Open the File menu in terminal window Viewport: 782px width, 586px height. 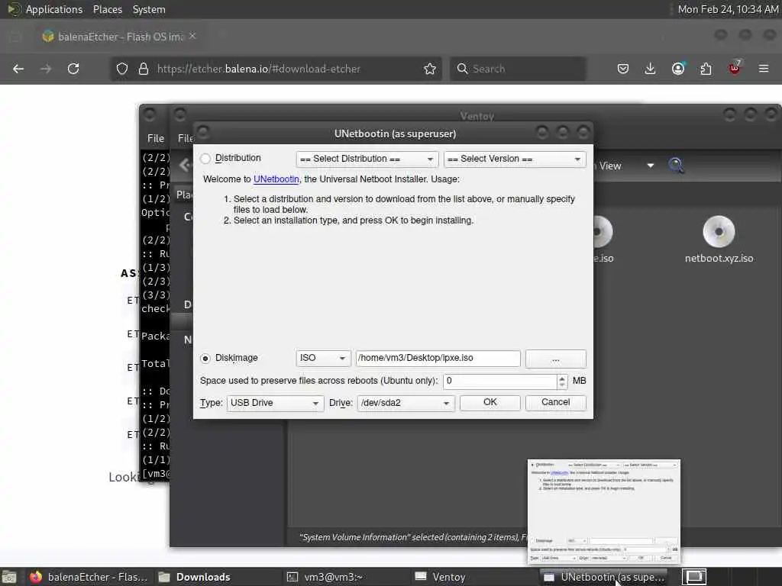[x=155, y=139]
